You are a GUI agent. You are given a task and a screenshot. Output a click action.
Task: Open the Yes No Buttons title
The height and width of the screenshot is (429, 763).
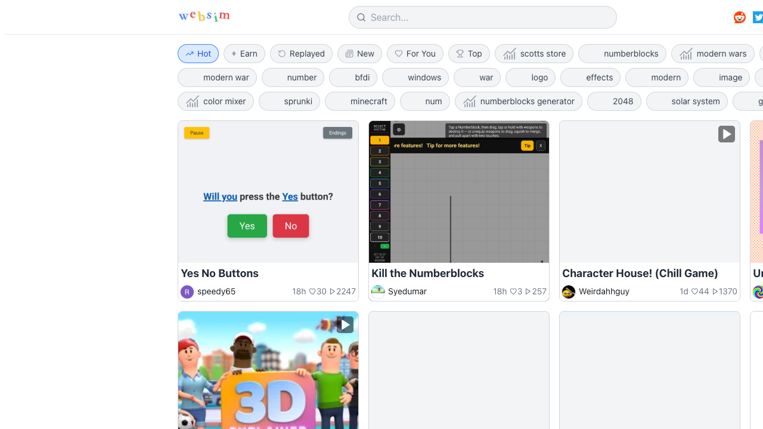[x=219, y=273]
